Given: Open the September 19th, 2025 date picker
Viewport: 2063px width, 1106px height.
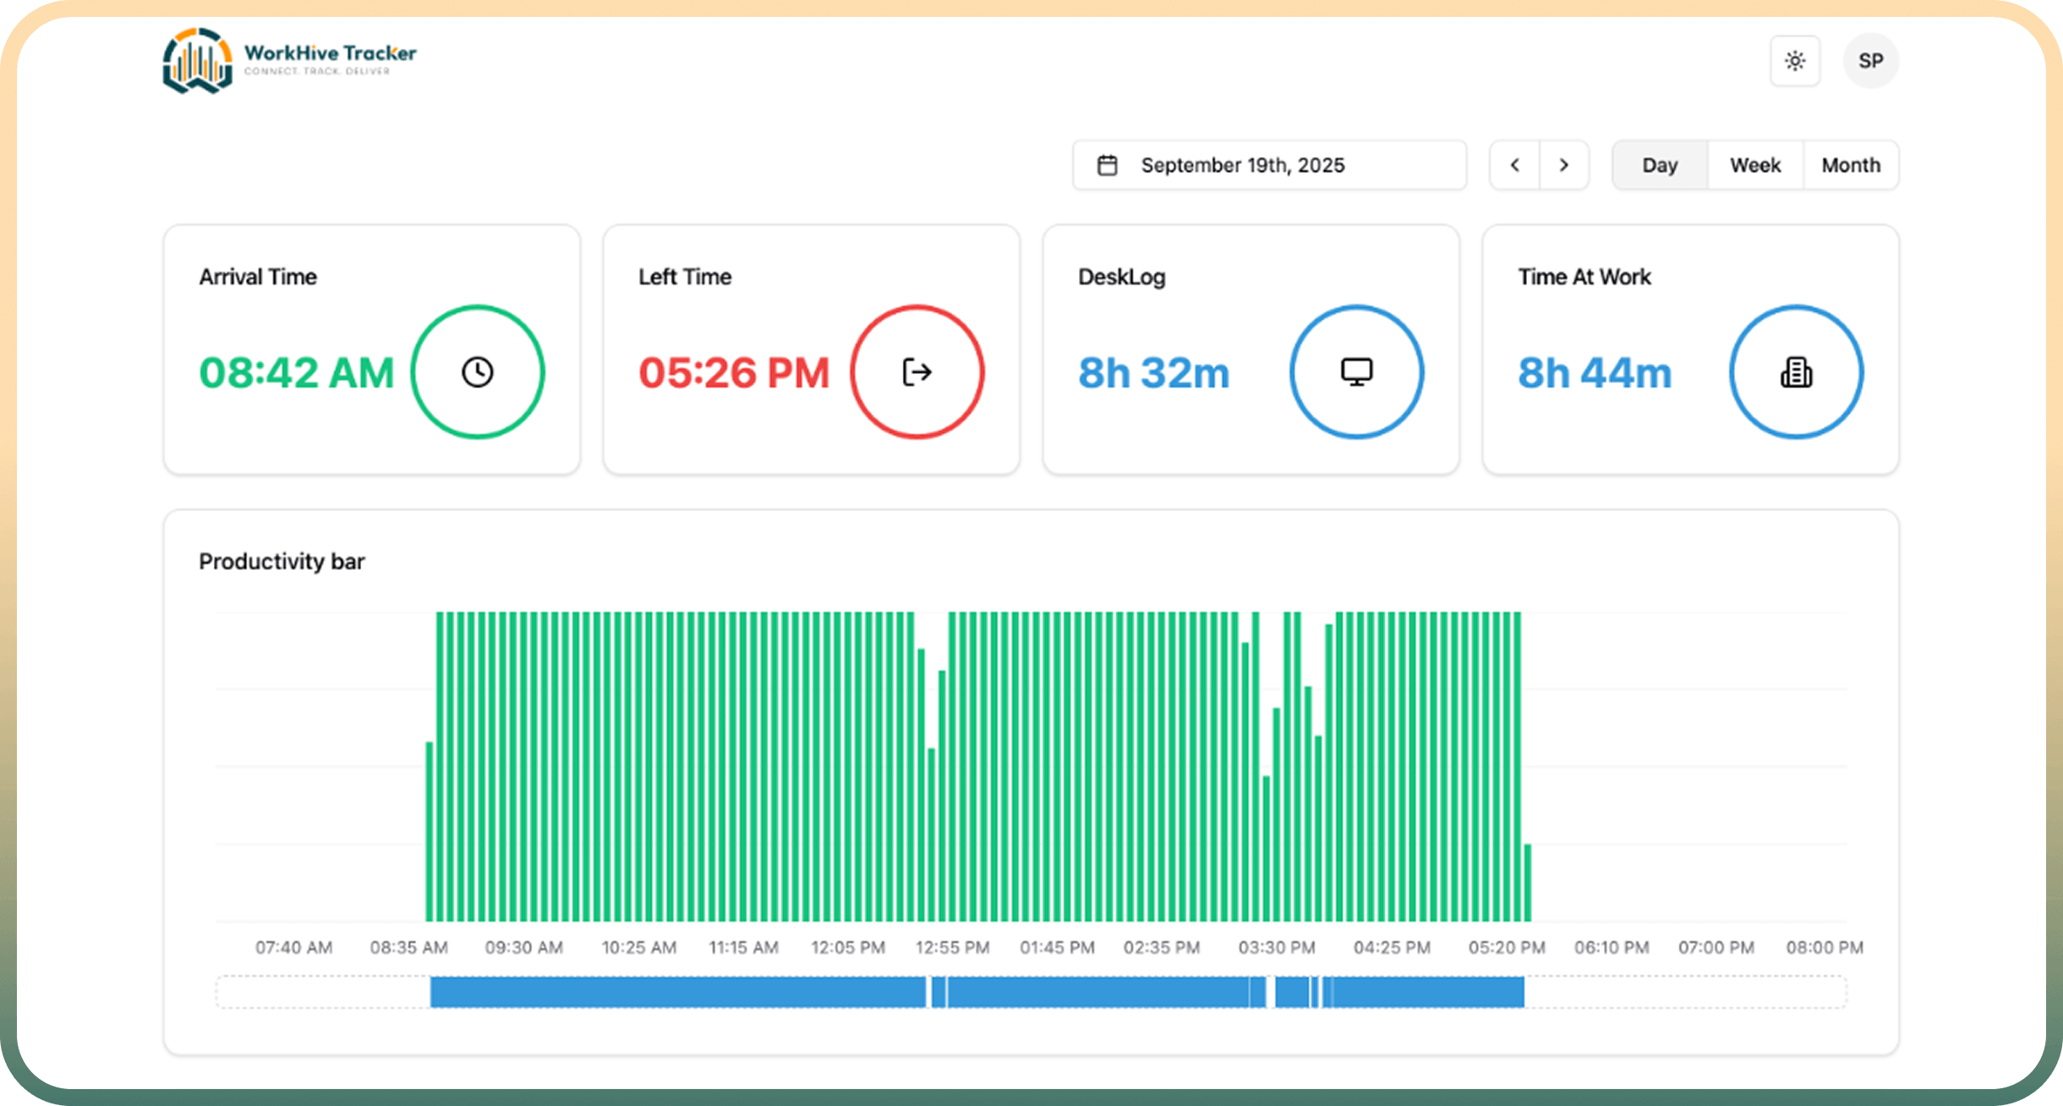Looking at the screenshot, I should coord(1270,165).
